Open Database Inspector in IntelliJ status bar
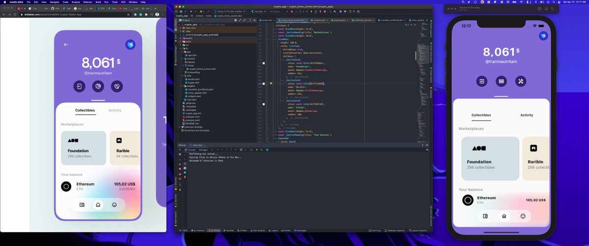The height and width of the screenshot is (246, 589). click(x=394, y=230)
